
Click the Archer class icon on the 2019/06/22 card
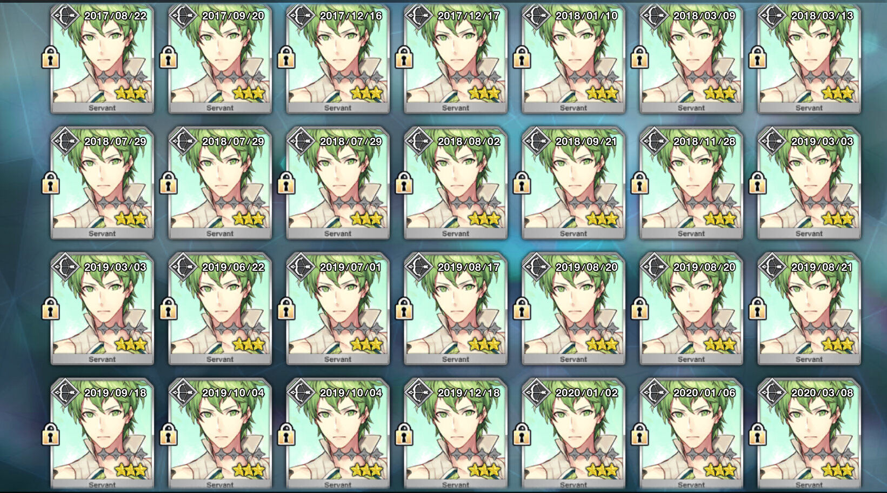click(x=183, y=268)
